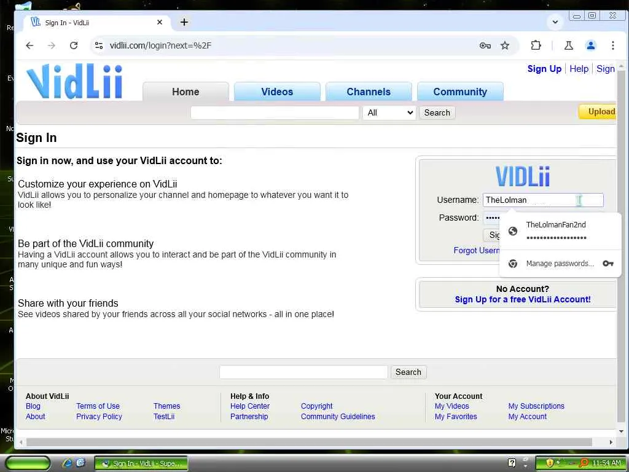This screenshot has width=629, height=472.
Task: Open the Copyright link
Action: pyautogui.click(x=317, y=406)
